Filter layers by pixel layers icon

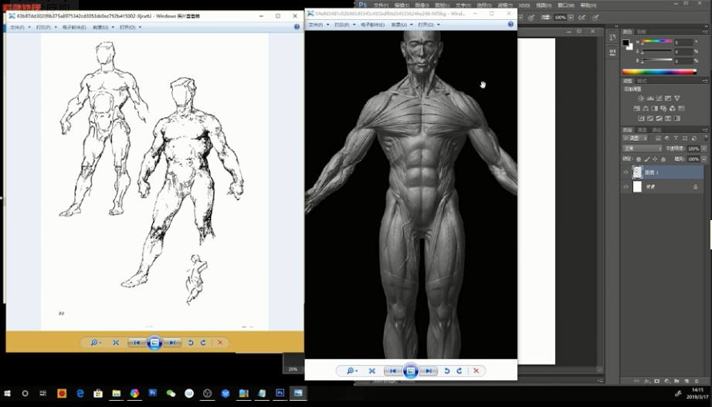(658, 138)
